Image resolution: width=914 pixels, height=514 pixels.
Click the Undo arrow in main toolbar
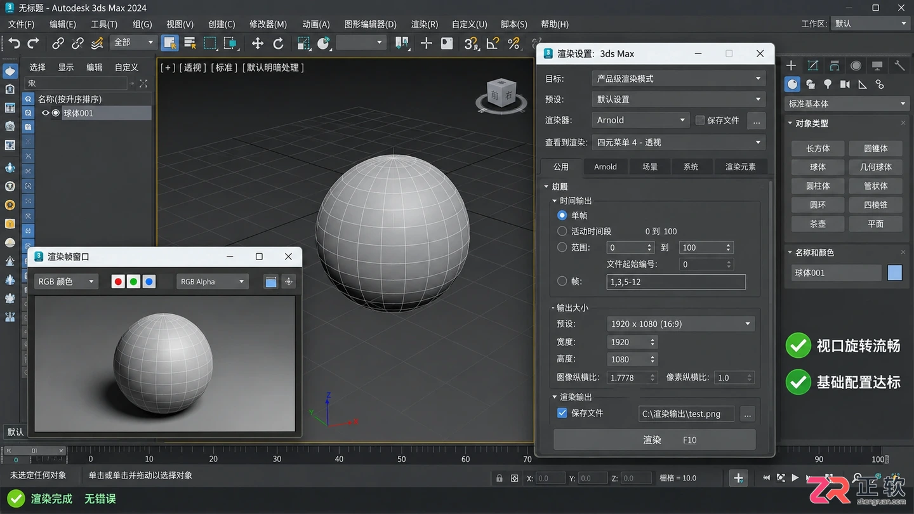14,43
